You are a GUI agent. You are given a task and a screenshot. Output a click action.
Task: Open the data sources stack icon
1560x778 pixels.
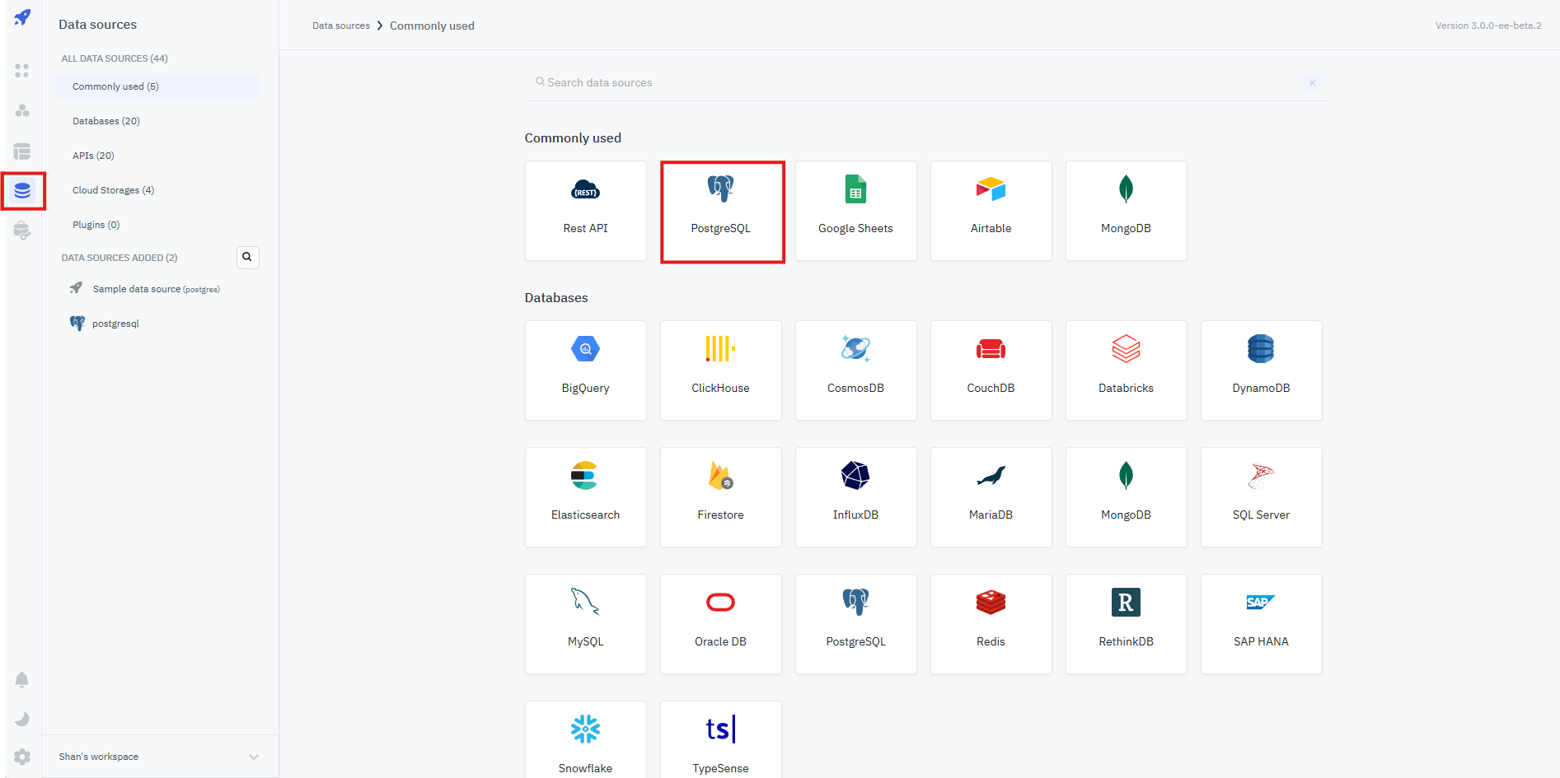22,191
